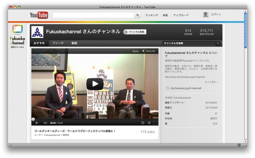Click the user avatar icon near ログイン

click(x=206, y=14)
